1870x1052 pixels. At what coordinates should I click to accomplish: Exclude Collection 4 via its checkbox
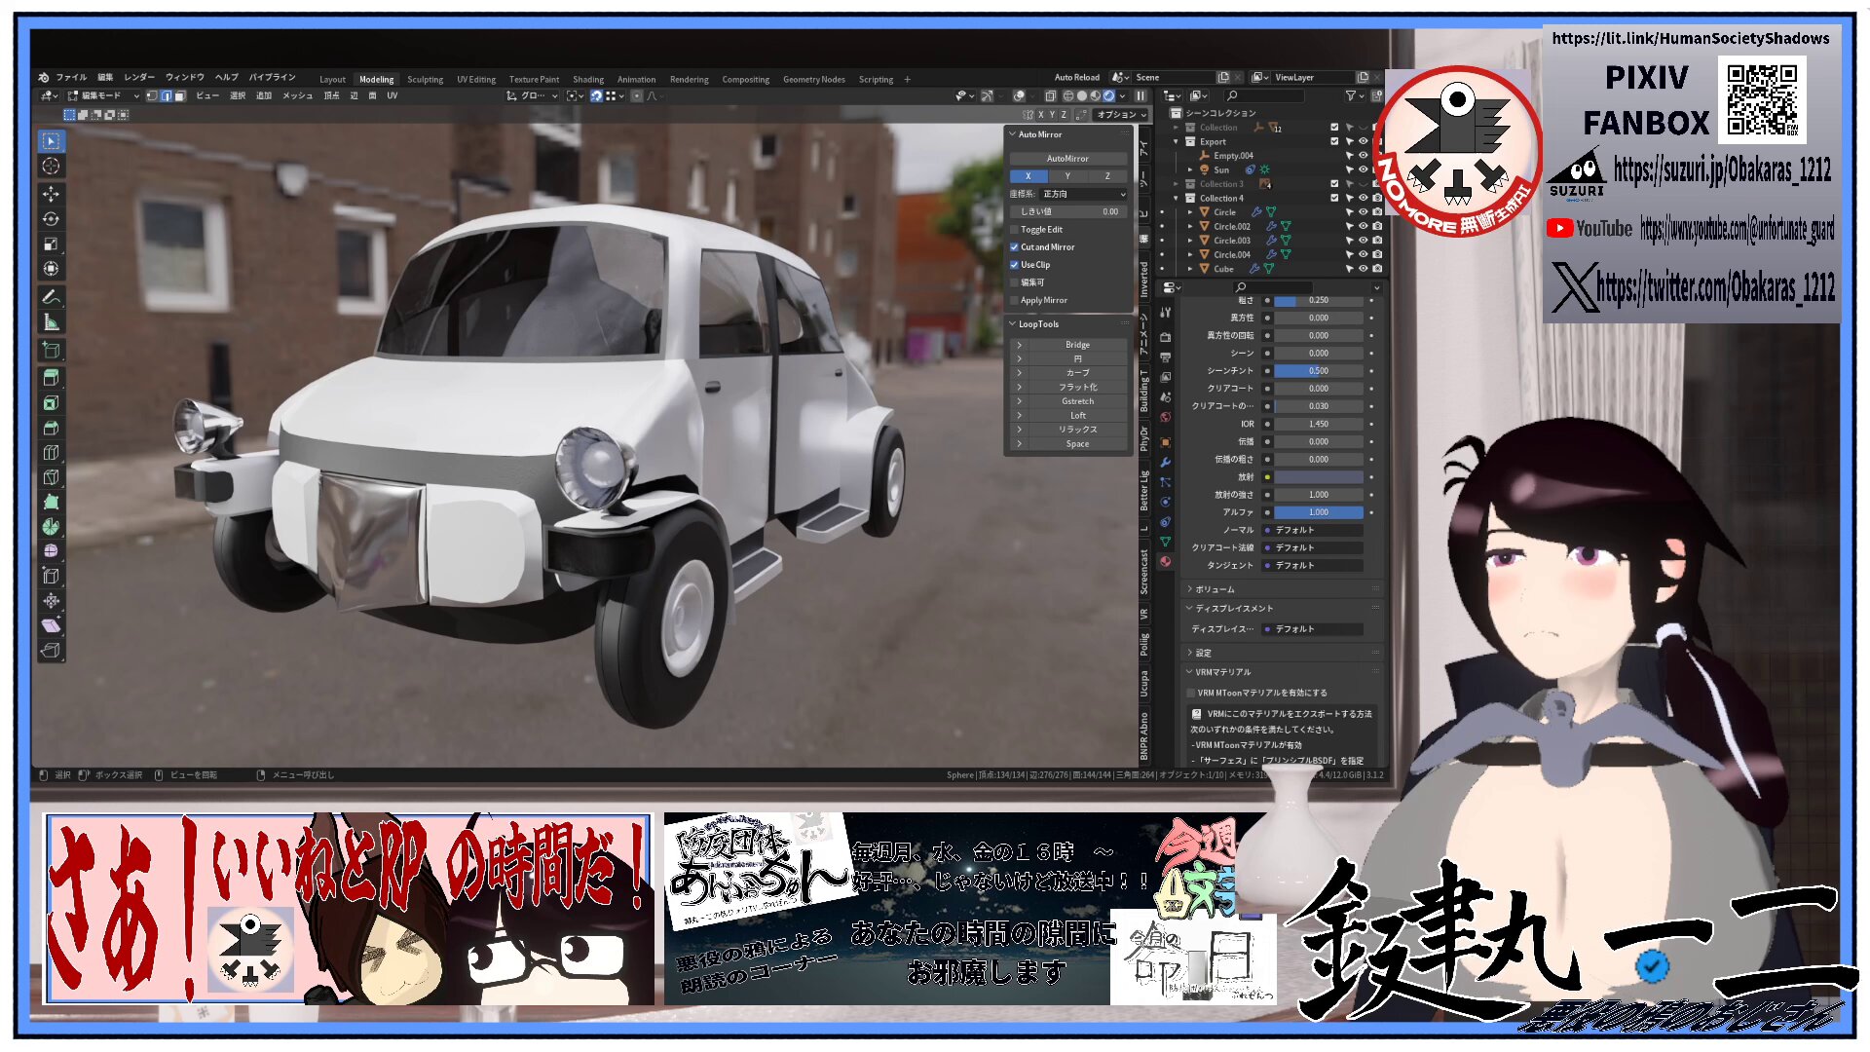pos(1334,199)
